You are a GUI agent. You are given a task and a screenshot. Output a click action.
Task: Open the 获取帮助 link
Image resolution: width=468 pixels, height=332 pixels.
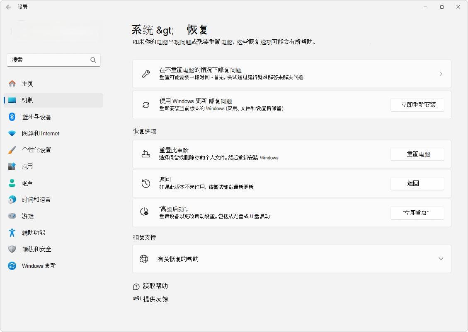(x=155, y=286)
